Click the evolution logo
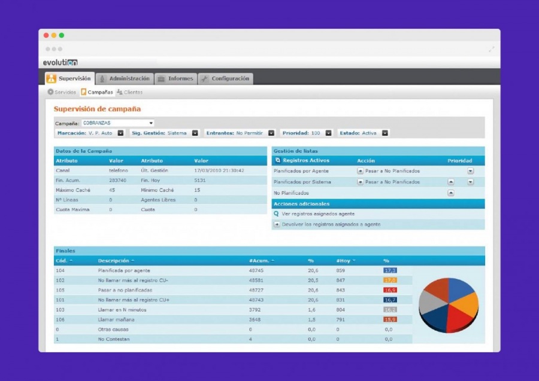 coord(60,62)
